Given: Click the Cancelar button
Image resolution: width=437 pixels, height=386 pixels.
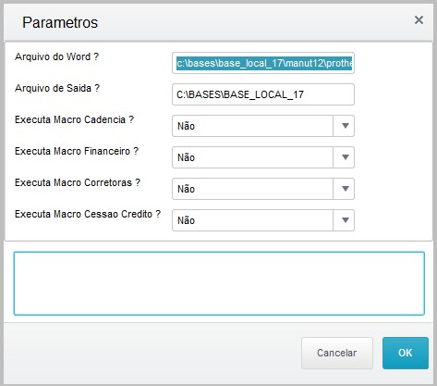Looking at the screenshot, I should 337,353.
